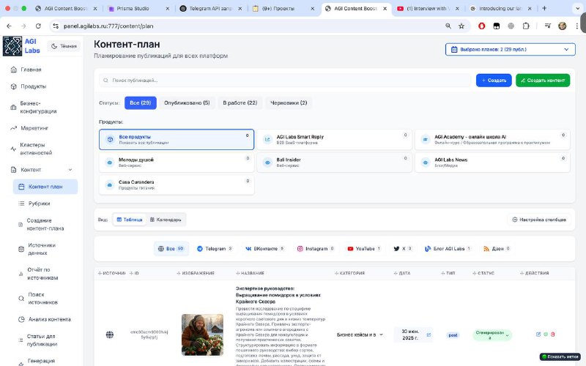The image size is (586, 366).
Task: Select the Casa Curandera product card
Action: [177, 184]
